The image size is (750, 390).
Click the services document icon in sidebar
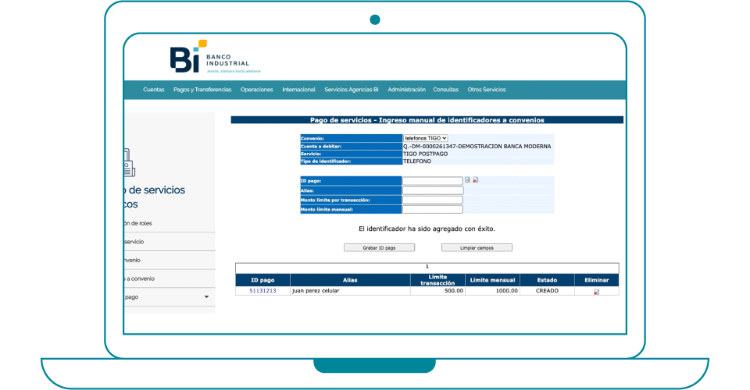pos(128,165)
